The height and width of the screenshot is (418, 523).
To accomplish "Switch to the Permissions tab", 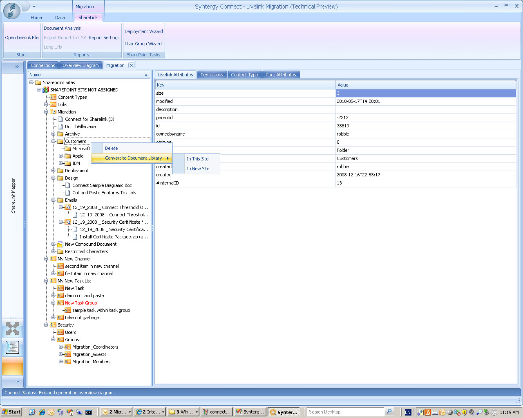I will pos(212,75).
